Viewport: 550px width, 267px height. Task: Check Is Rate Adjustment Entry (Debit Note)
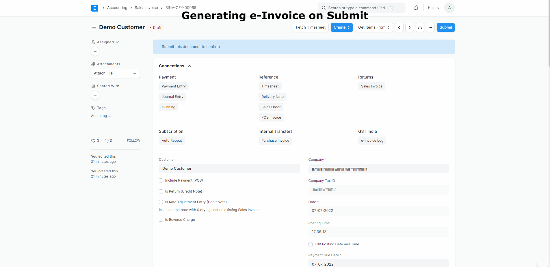161,202
